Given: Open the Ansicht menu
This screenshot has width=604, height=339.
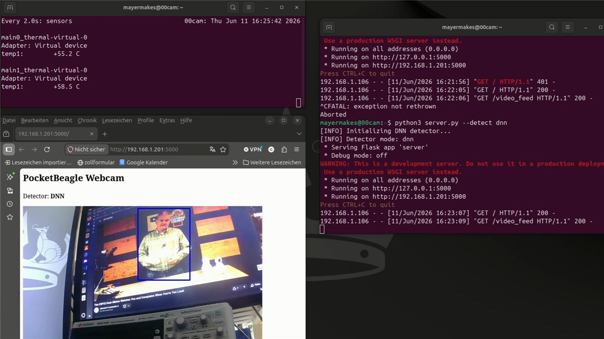Looking at the screenshot, I should pyautogui.click(x=63, y=121).
